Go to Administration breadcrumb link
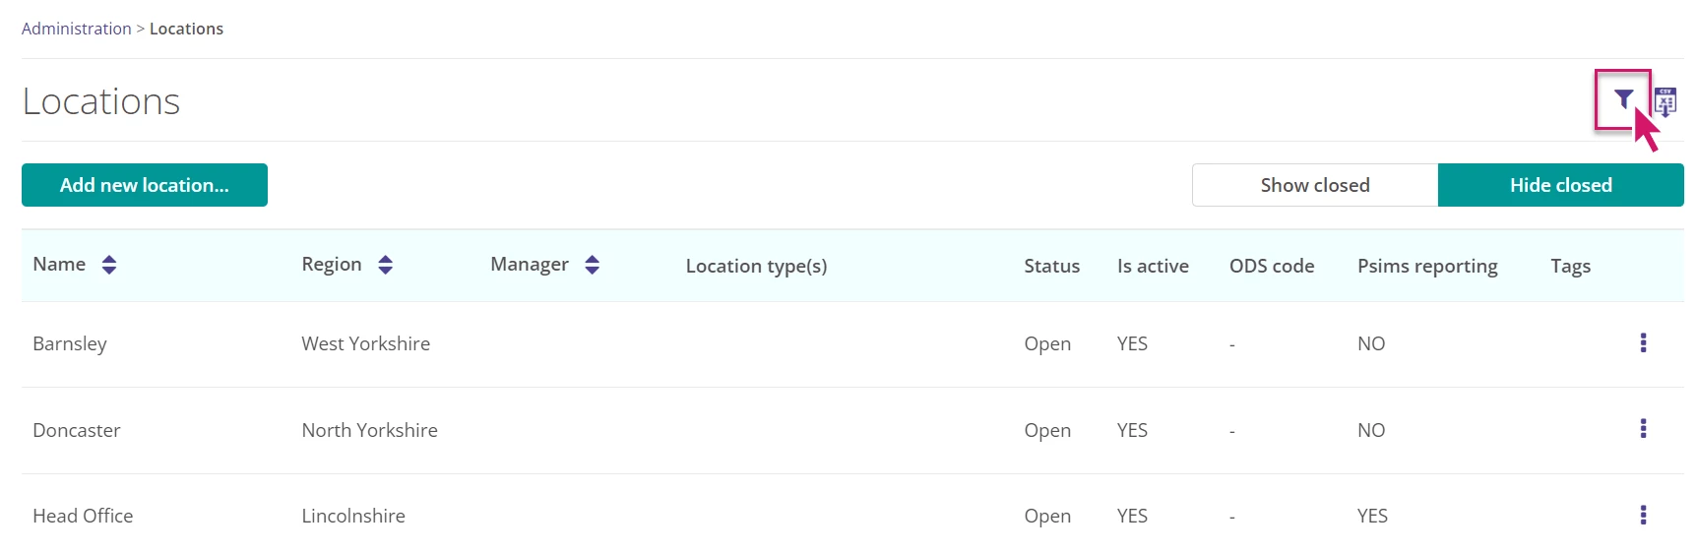This screenshot has height=554, width=1697. click(x=77, y=29)
